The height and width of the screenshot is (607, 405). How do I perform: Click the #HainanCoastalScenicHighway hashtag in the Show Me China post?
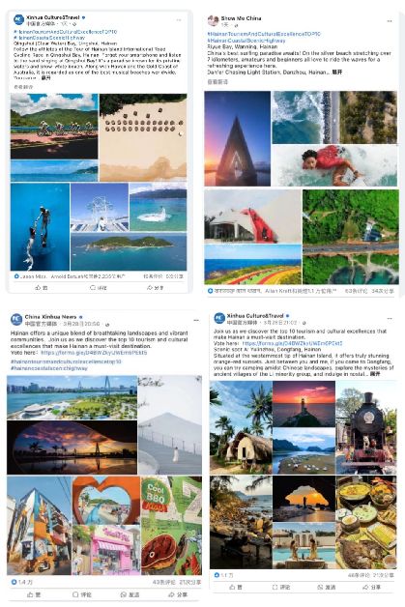coord(246,41)
